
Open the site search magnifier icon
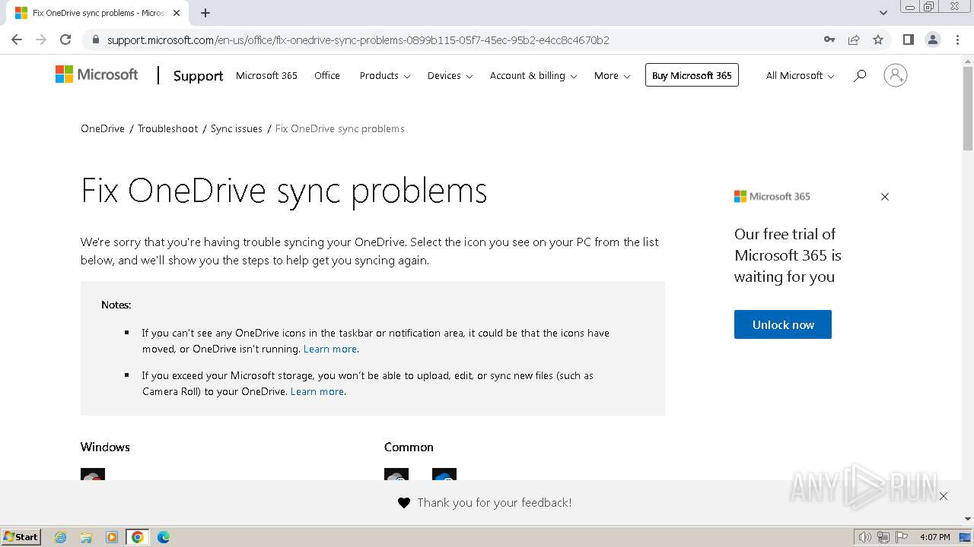860,75
